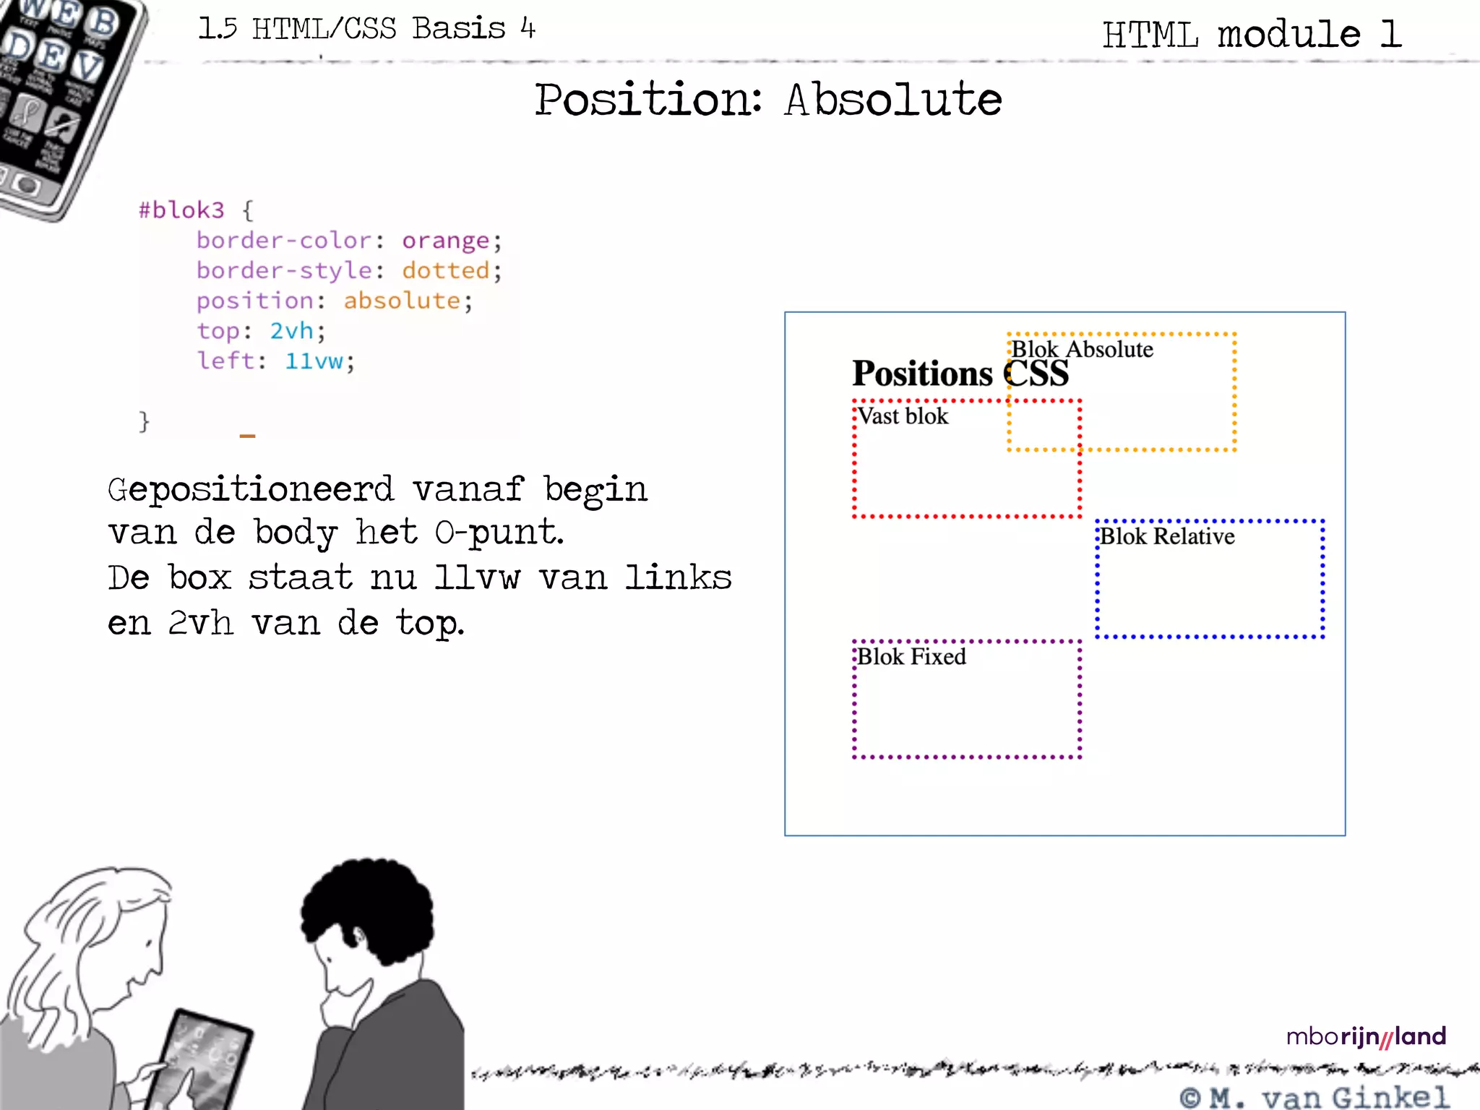Click the 'border-color: orange;' code line
This screenshot has width=1480, height=1110.
pos(349,240)
